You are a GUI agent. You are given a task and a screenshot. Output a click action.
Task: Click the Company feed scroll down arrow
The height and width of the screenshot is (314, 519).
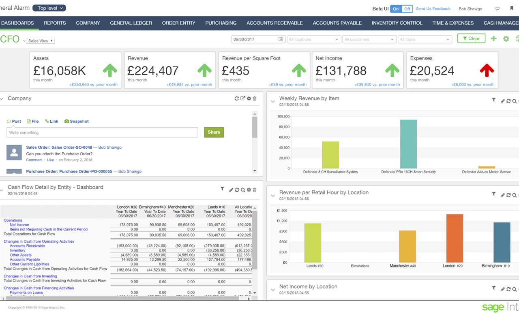[x=255, y=171]
